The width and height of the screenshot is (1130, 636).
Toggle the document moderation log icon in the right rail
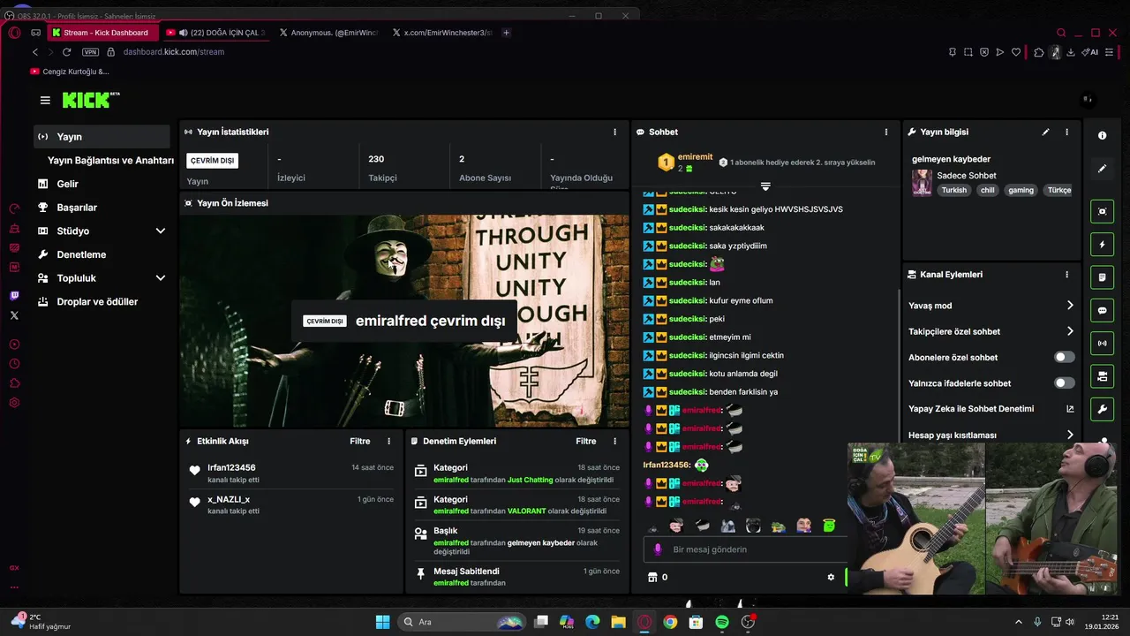pyautogui.click(x=1102, y=277)
